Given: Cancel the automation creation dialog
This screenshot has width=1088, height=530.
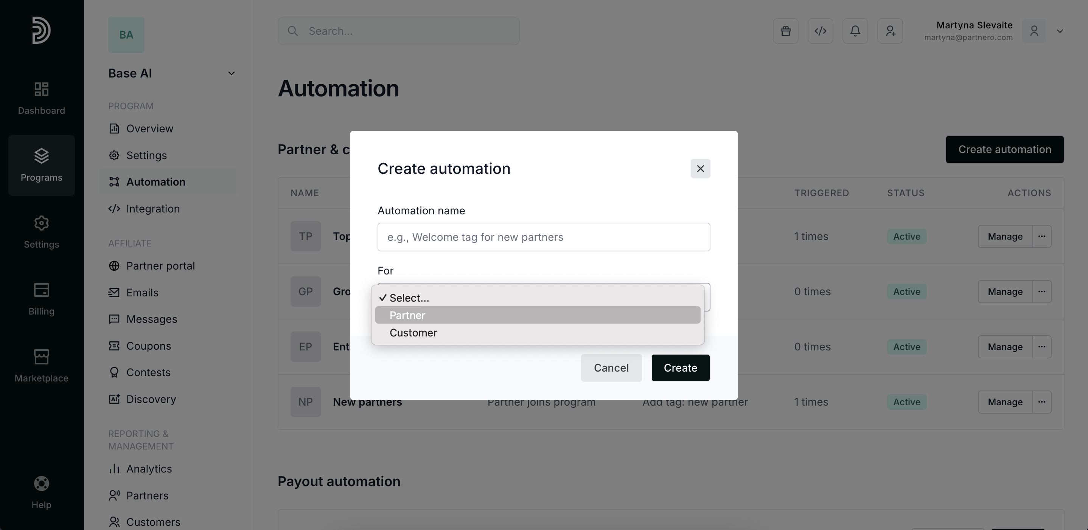Looking at the screenshot, I should click(611, 368).
